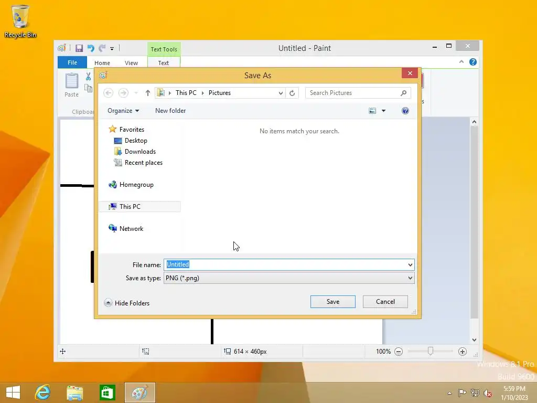Open the Save as type combo box
Screen dimensions: 537x403
(x=289, y=278)
